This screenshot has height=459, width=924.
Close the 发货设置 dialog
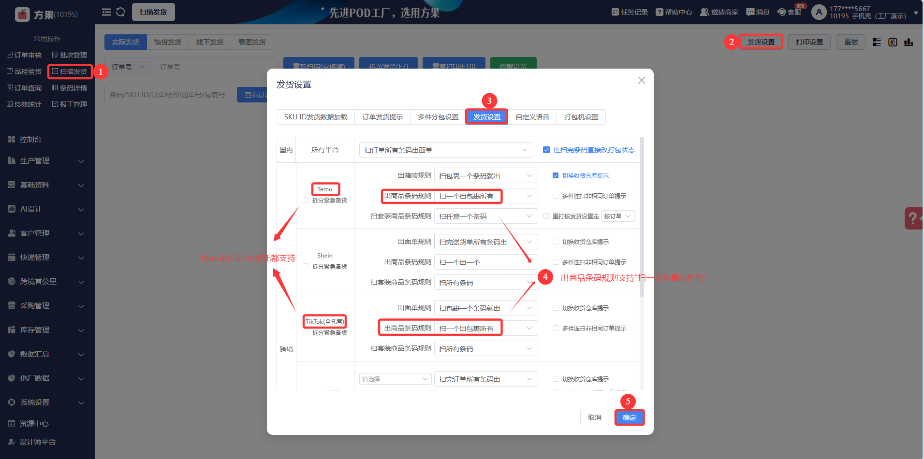[642, 80]
